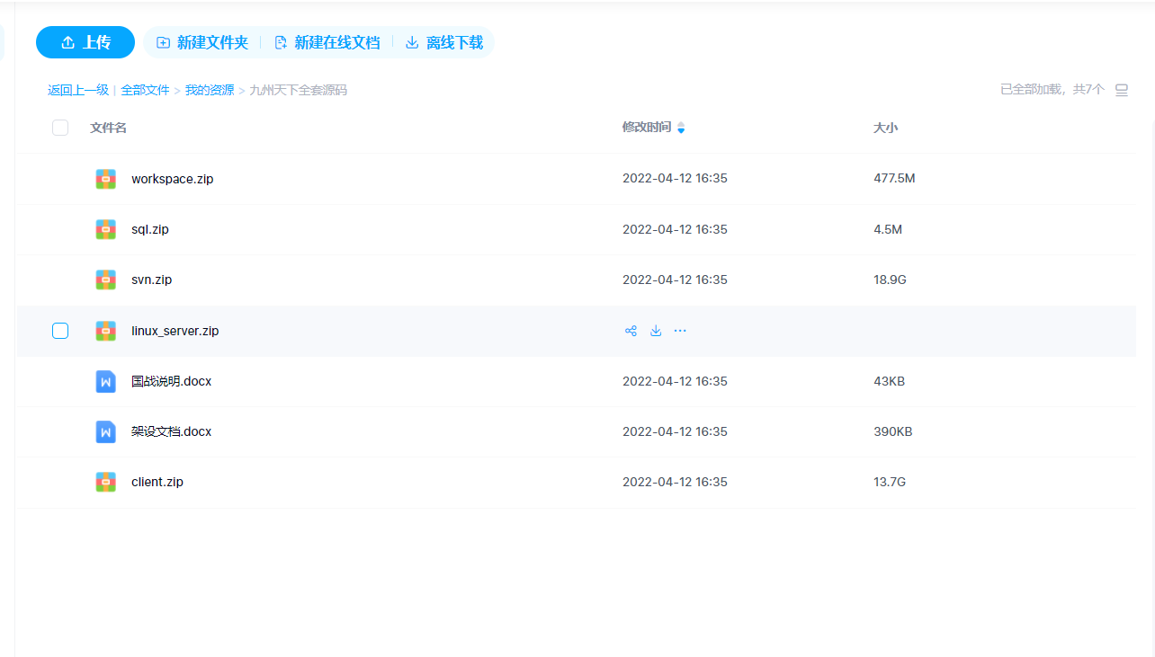Navigate to 我的资源 in the breadcrumb

click(x=210, y=89)
